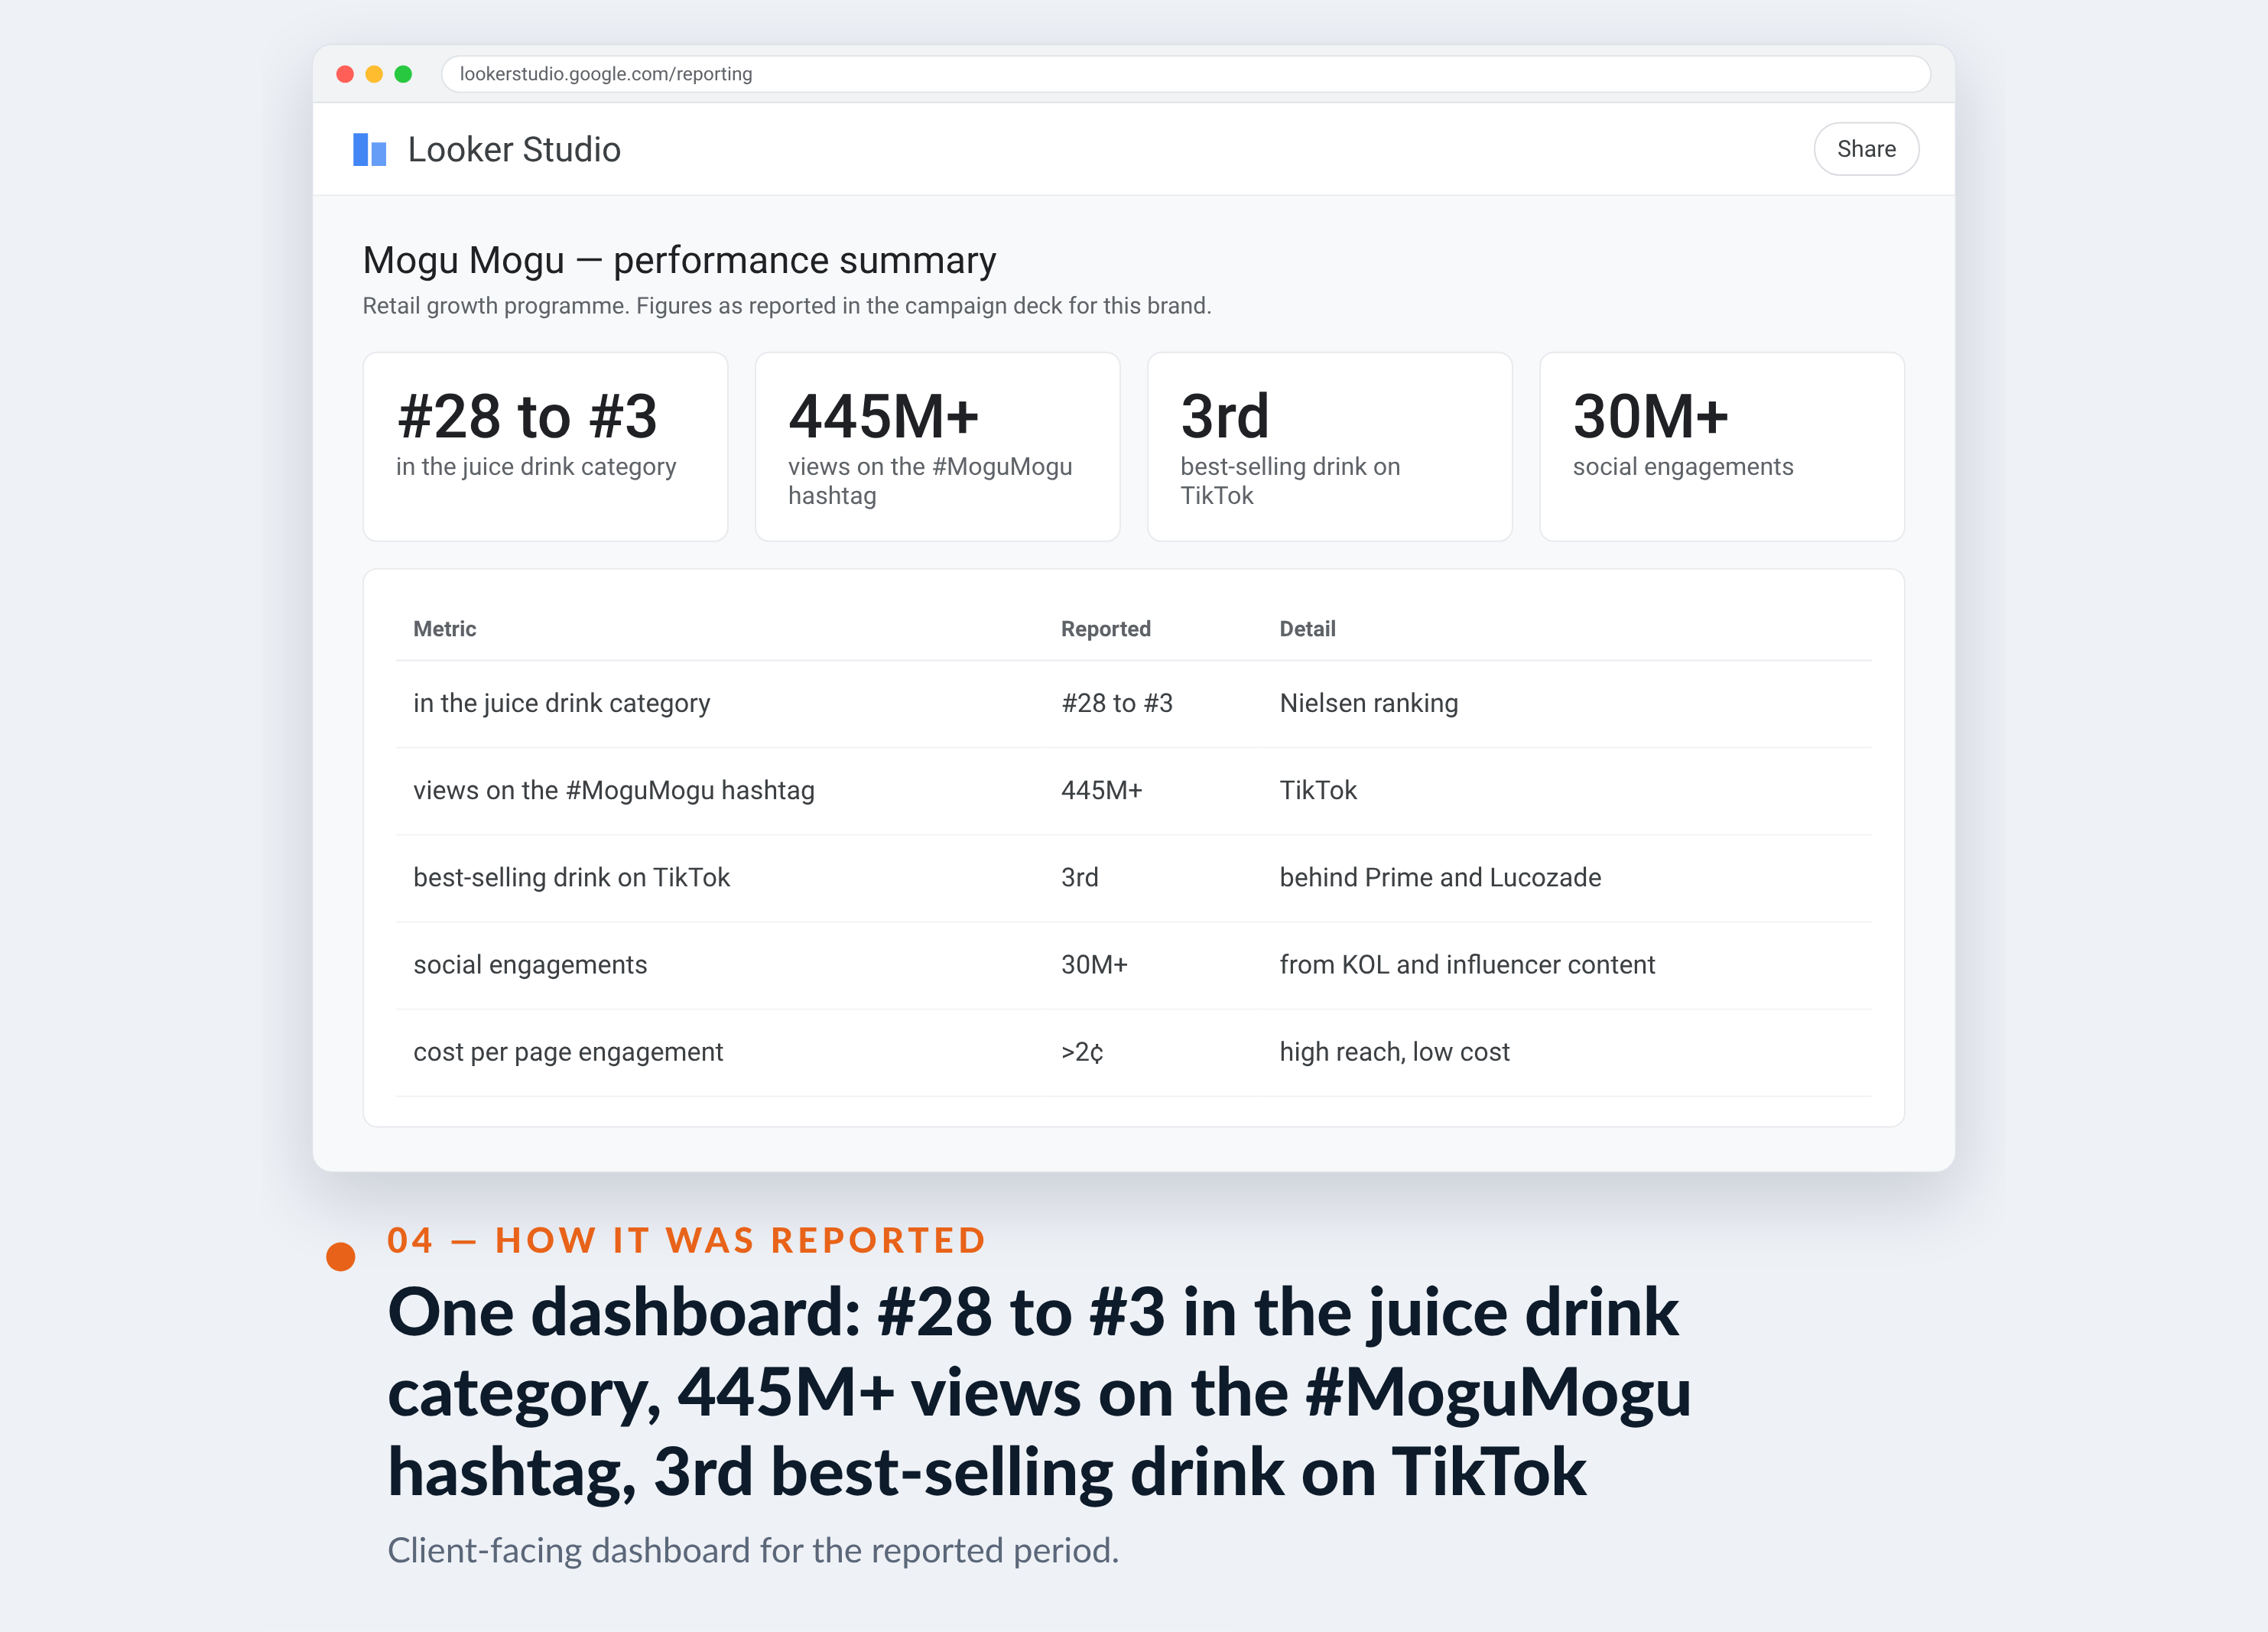
Task: Click the Looker Studio title text
Action: tap(514, 150)
